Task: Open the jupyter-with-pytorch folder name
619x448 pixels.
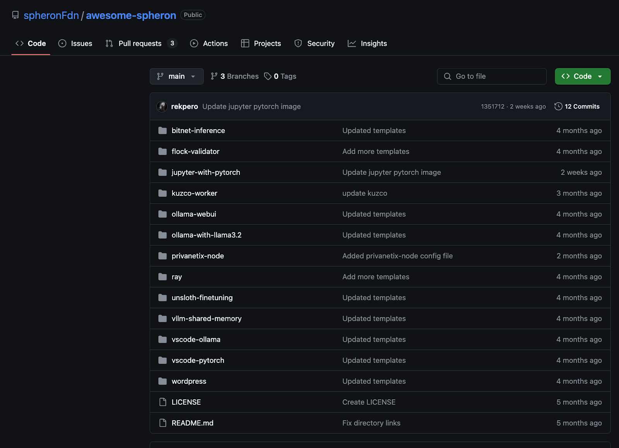Action: pyautogui.click(x=206, y=172)
